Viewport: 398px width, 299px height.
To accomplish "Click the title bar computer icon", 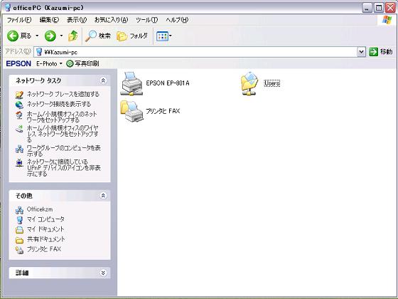I will click(x=8, y=7).
